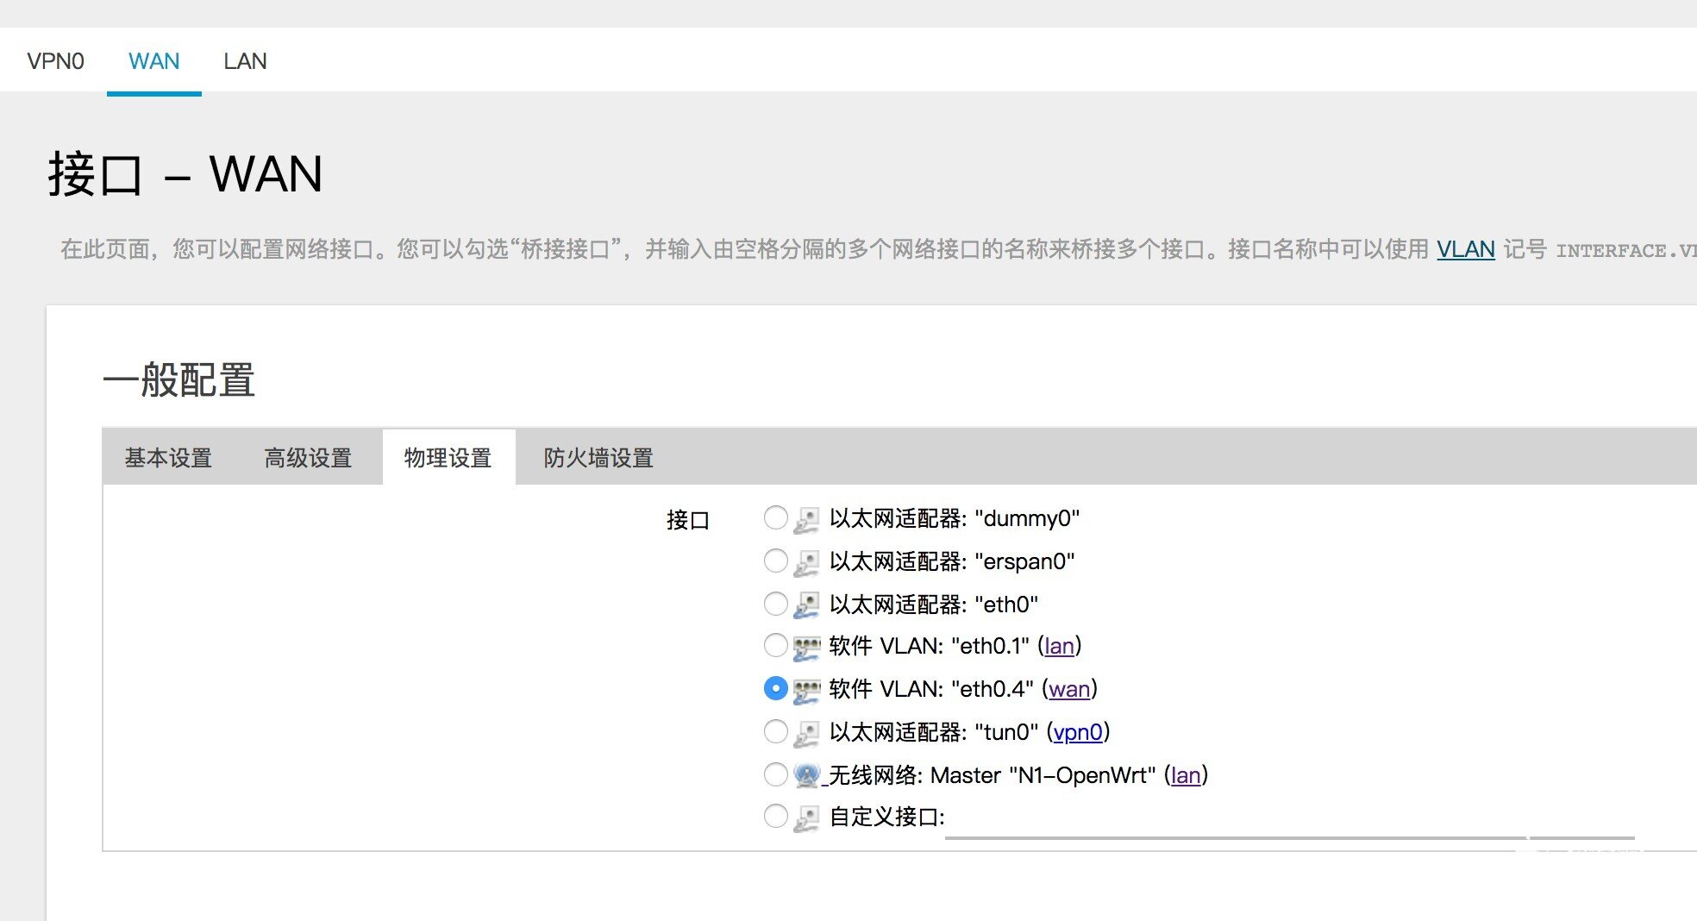The image size is (1697, 921).
Task: Click the 以太网适配器: "dummy0" label
Action: point(955,518)
